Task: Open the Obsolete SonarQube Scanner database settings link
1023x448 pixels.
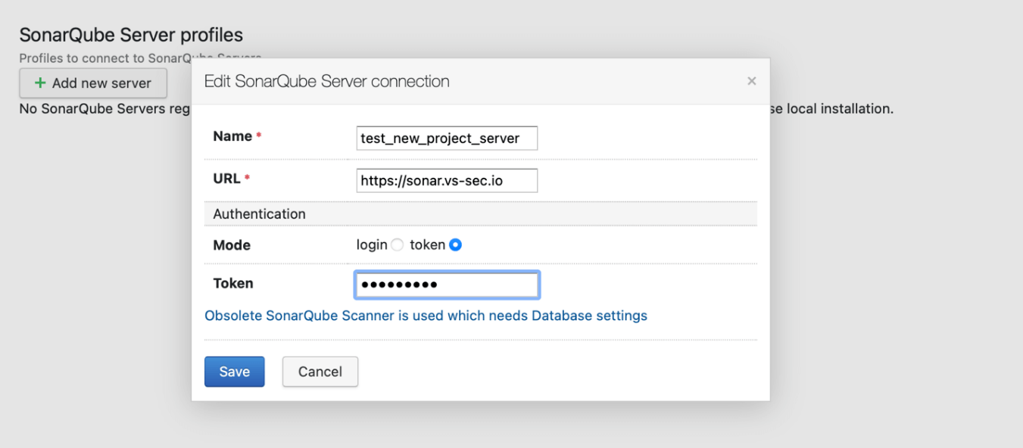Action: 426,316
